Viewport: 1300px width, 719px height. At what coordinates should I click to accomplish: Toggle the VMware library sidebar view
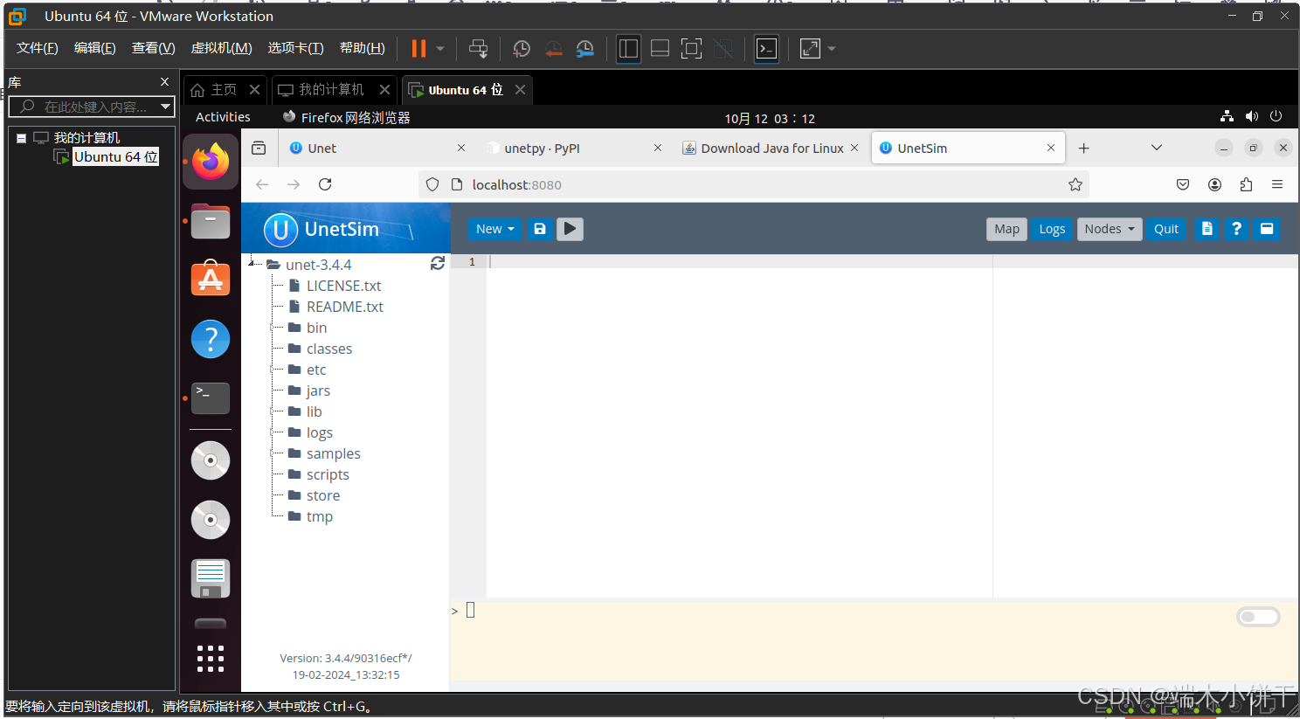tap(628, 49)
